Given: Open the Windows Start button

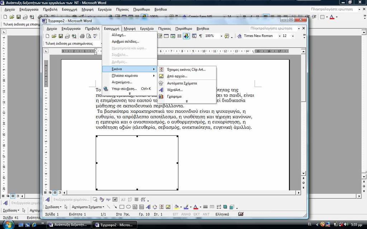Looking at the screenshot, I should click(9, 224).
